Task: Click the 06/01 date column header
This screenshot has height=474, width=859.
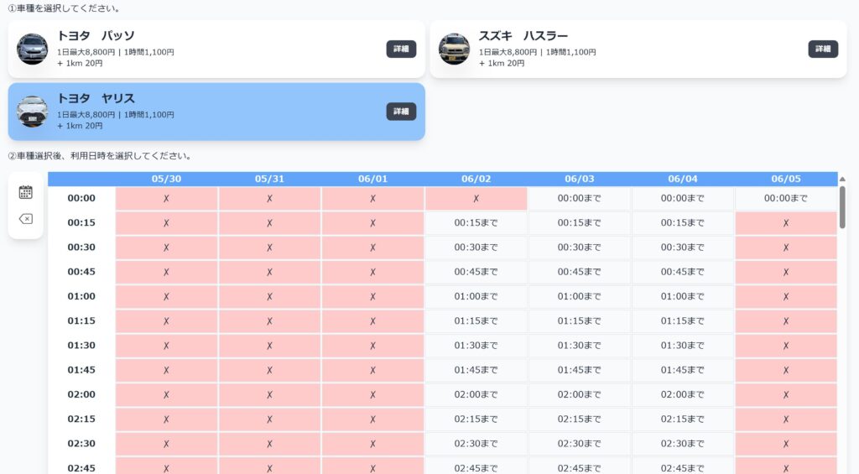Action: point(373,180)
